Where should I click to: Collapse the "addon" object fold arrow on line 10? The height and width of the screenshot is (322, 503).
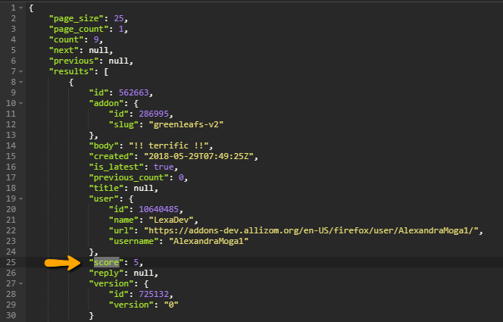(21, 103)
